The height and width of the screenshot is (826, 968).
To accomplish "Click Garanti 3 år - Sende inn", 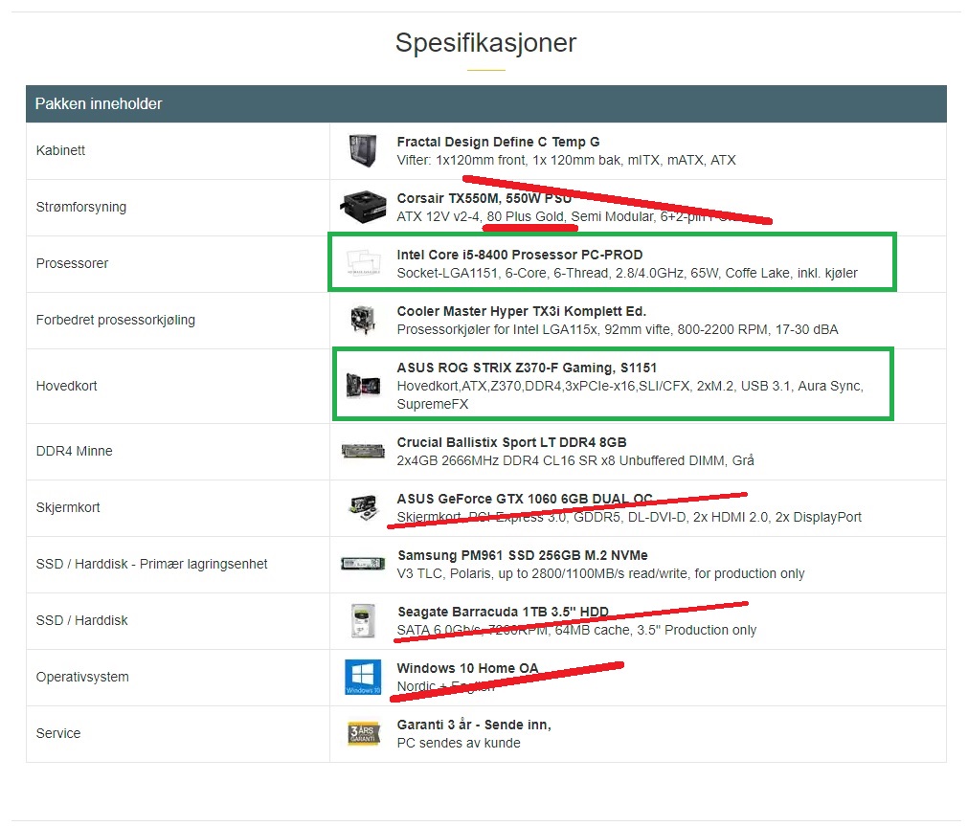I will click(474, 725).
